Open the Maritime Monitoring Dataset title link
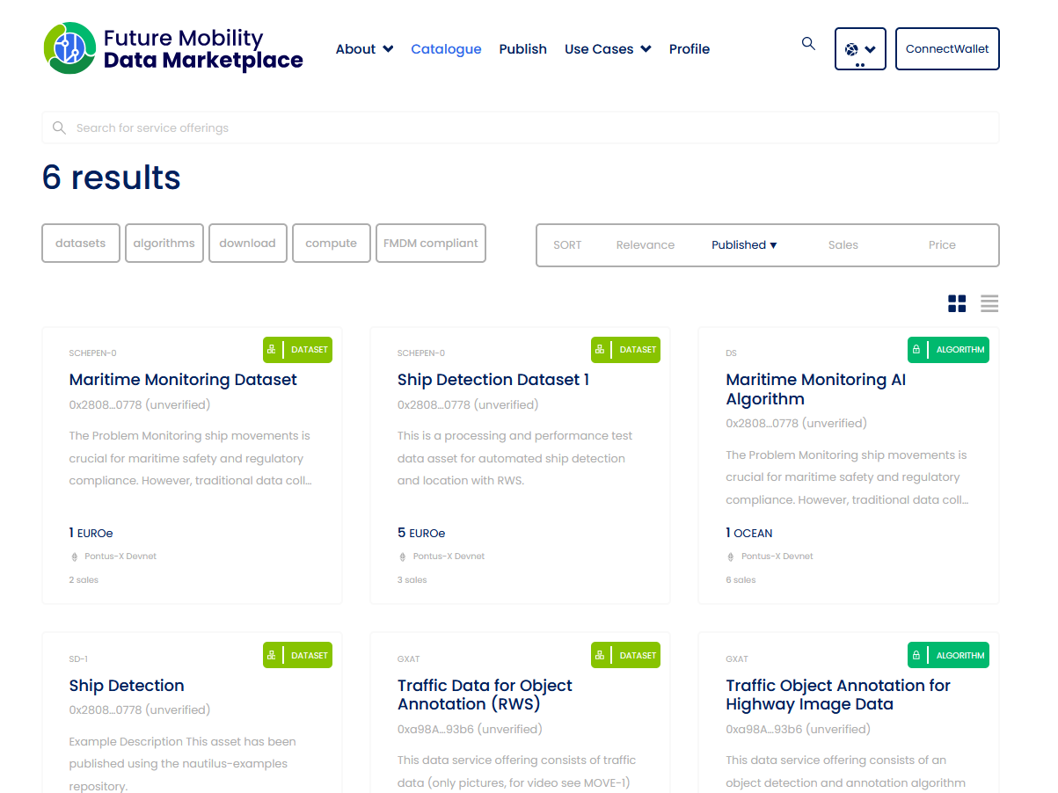 [x=183, y=380]
